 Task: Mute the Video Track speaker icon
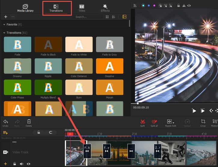point(21,164)
